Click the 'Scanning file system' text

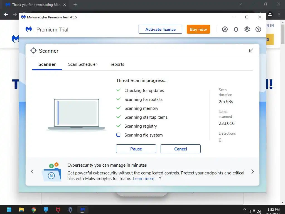(x=143, y=135)
